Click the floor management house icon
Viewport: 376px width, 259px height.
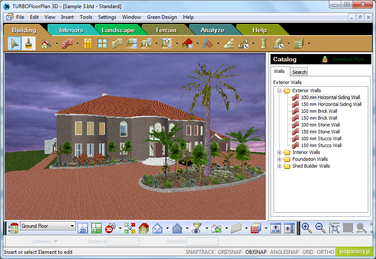point(13,228)
